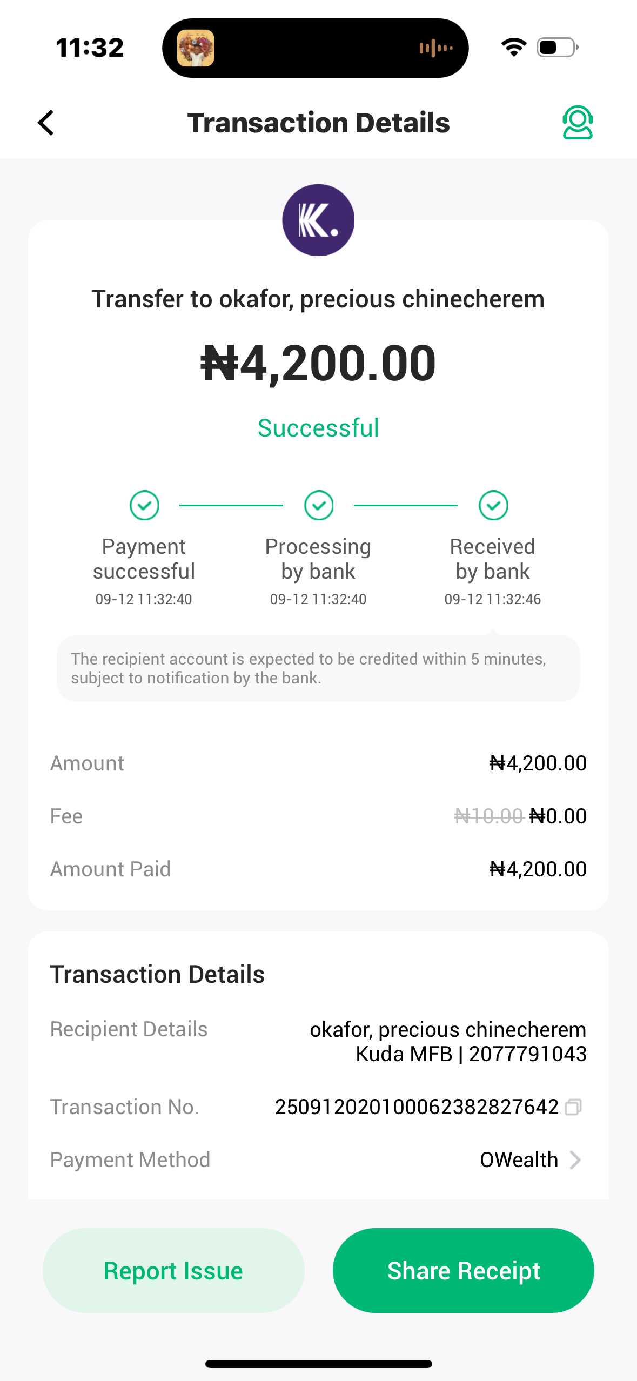Tap the Wi-Fi status icon

tap(514, 48)
